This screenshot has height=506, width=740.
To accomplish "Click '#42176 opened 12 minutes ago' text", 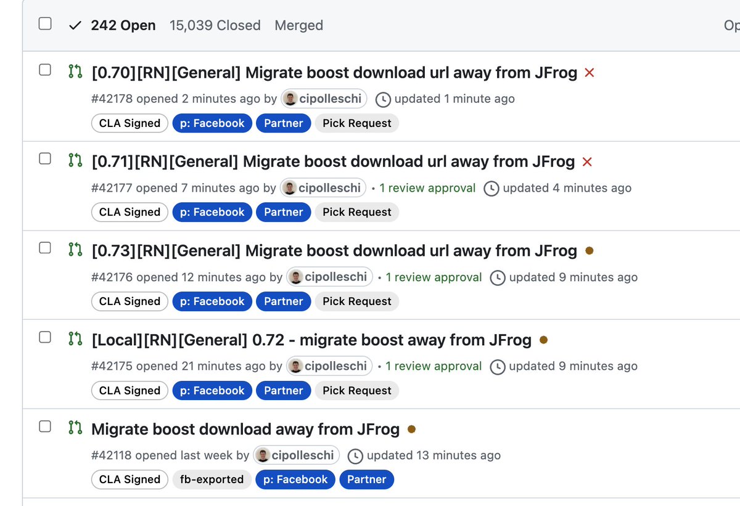I will pyautogui.click(x=178, y=277).
